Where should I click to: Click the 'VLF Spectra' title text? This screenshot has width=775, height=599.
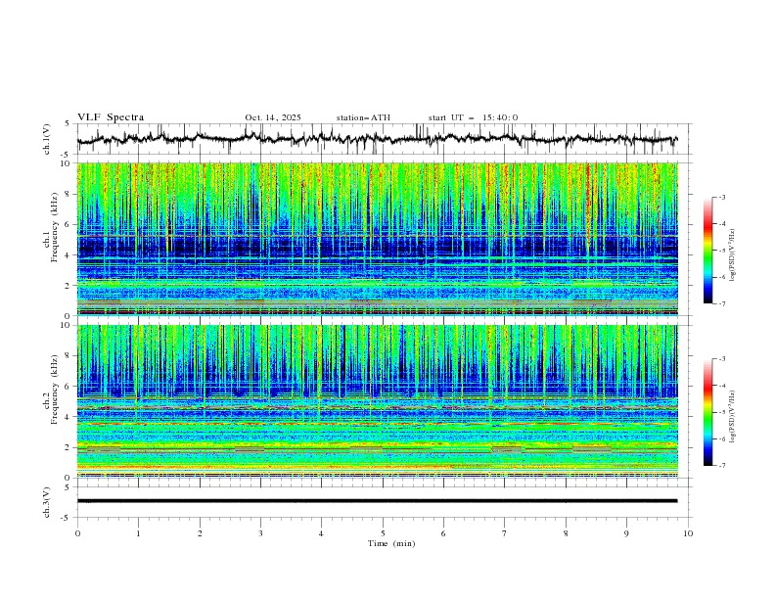pyautogui.click(x=111, y=117)
